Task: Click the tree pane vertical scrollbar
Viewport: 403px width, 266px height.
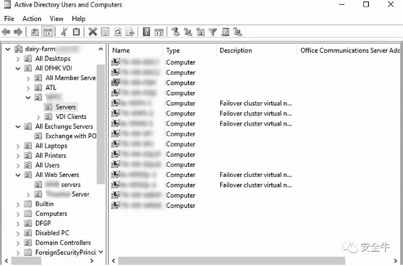Action: 100,120
